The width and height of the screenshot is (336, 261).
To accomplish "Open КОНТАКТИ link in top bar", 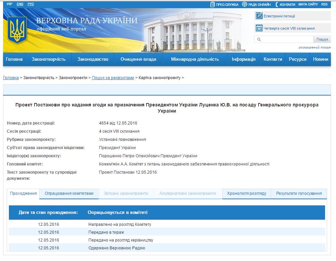I will (x=288, y=4).
